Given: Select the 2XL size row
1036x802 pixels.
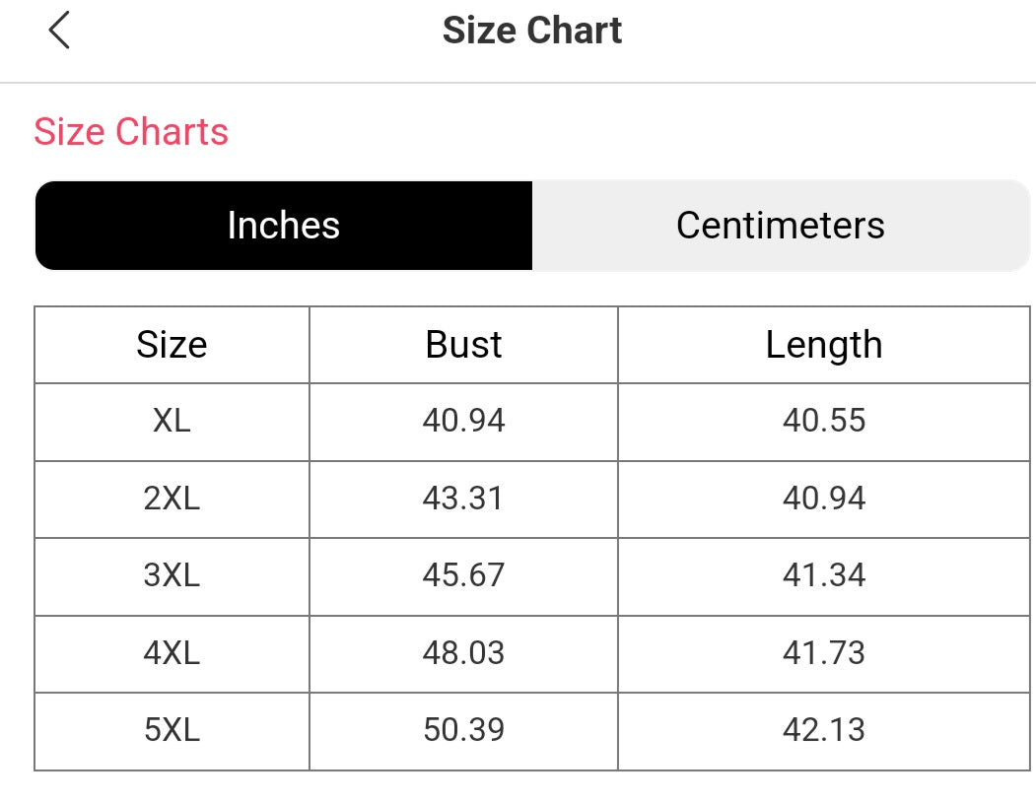Looking at the screenshot, I should pyautogui.click(x=532, y=499).
